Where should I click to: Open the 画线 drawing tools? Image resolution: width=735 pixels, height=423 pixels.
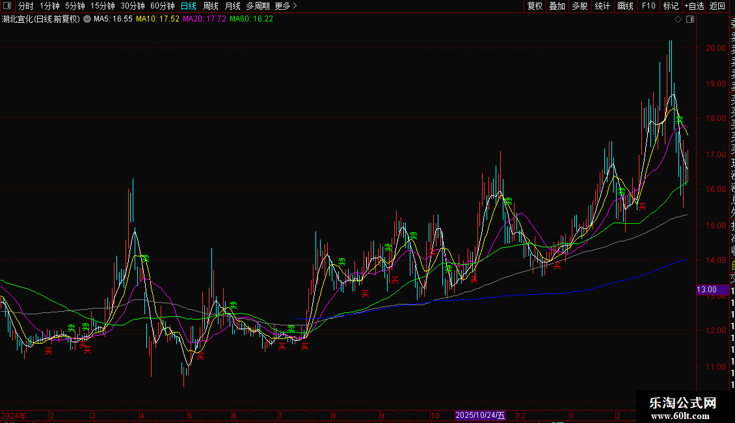(625, 6)
